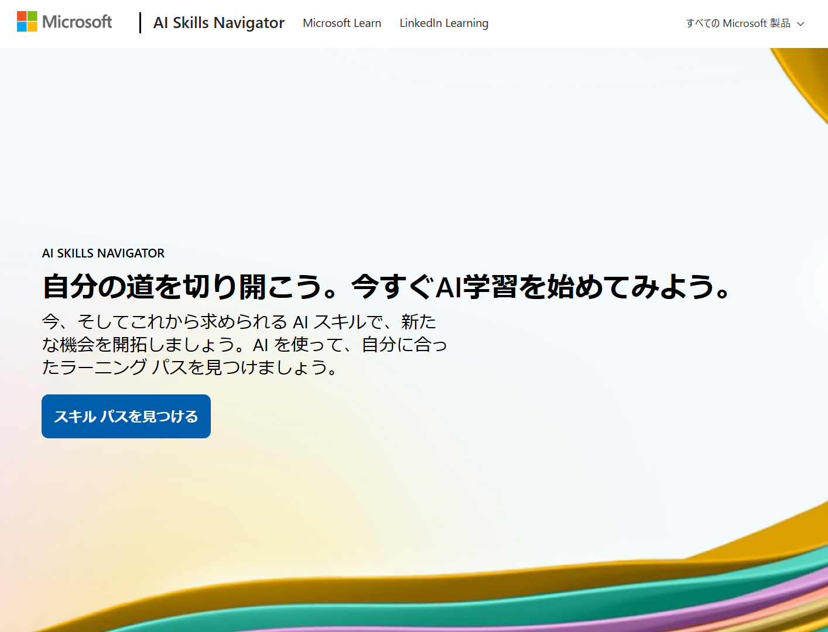Click the AI SKILLS NAVIGATOR eyebrow label
Screen dimensions: 828x632
pyautogui.click(x=102, y=253)
